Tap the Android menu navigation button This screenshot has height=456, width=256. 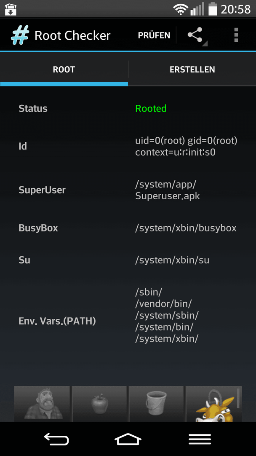200,439
